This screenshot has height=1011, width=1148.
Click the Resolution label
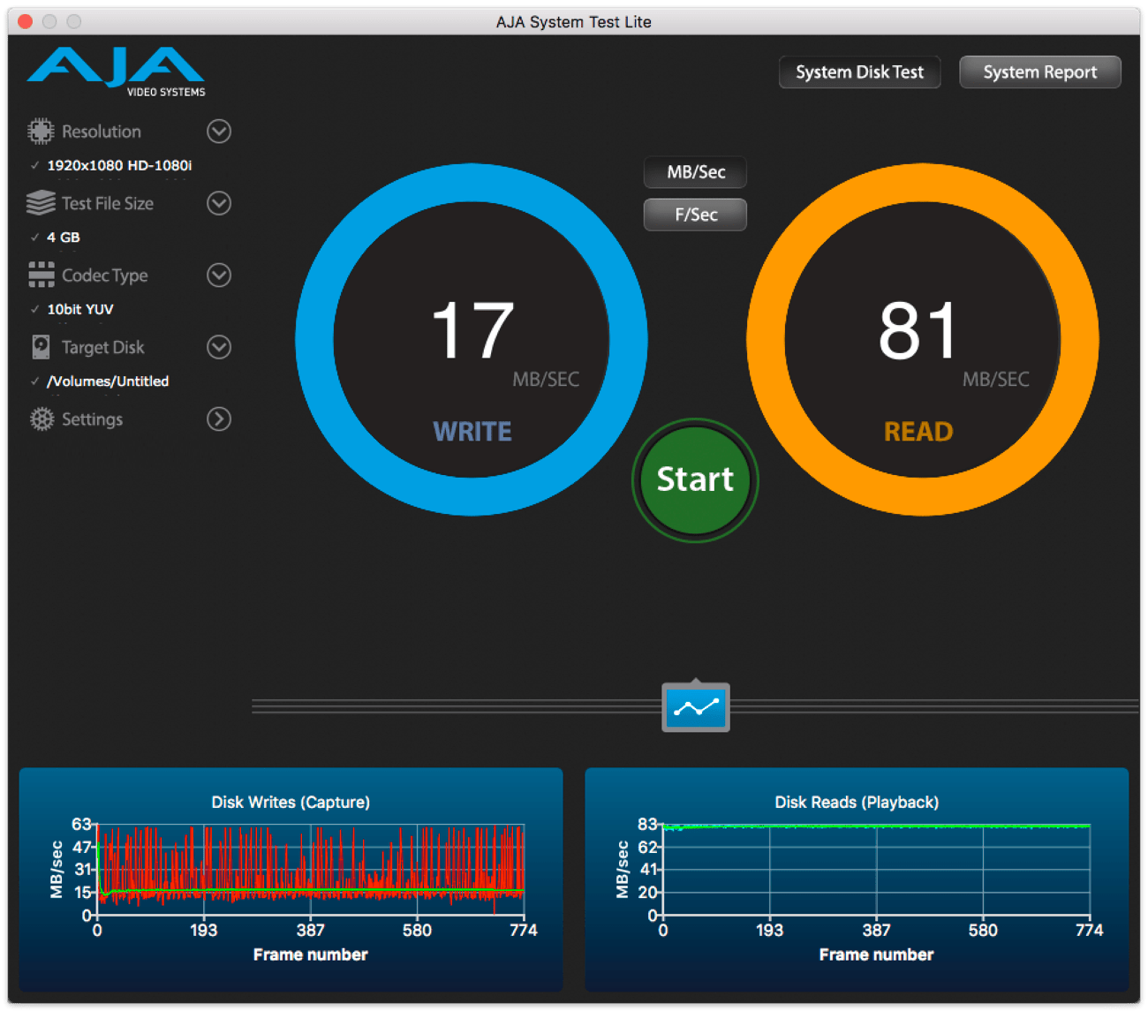[102, 132]
